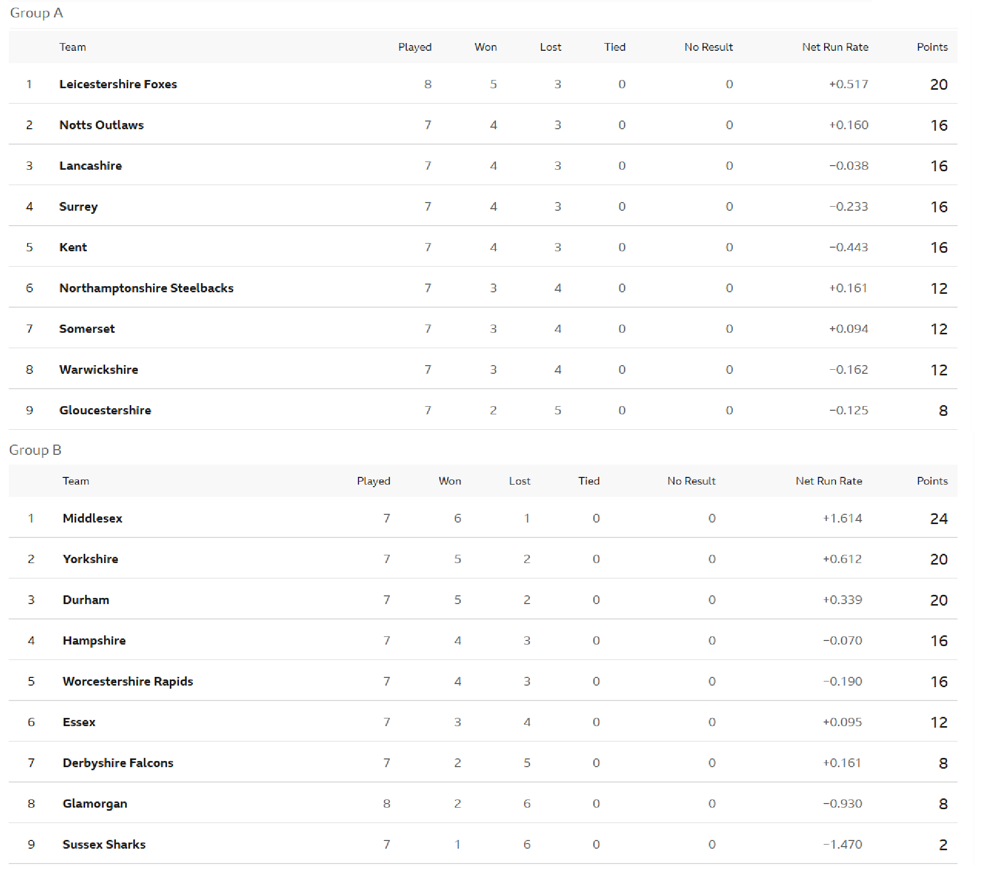This screenshot has height=882, width=997.
Task: Click the Group B Played column header
Action: click(373, 481)
